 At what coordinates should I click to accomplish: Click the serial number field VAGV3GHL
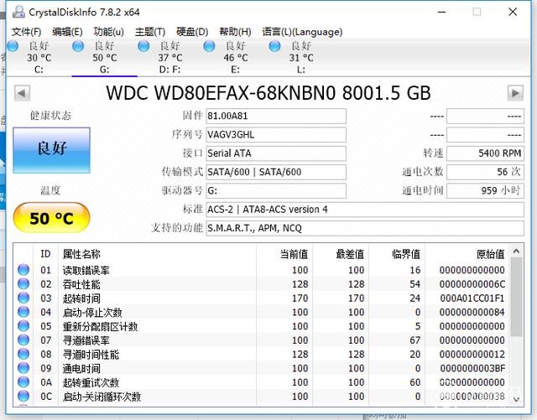(276, 134)
